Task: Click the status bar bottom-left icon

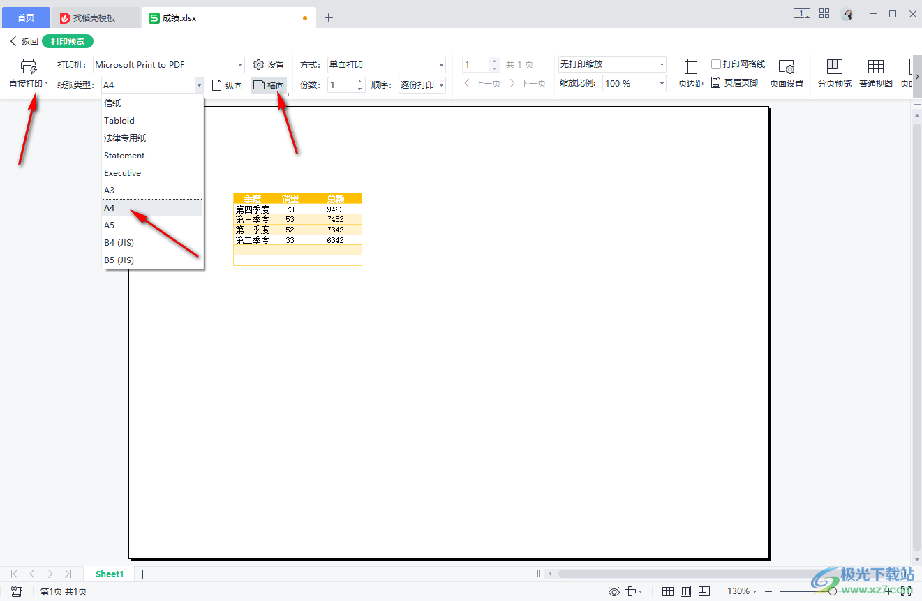Action: click(17, 591)
